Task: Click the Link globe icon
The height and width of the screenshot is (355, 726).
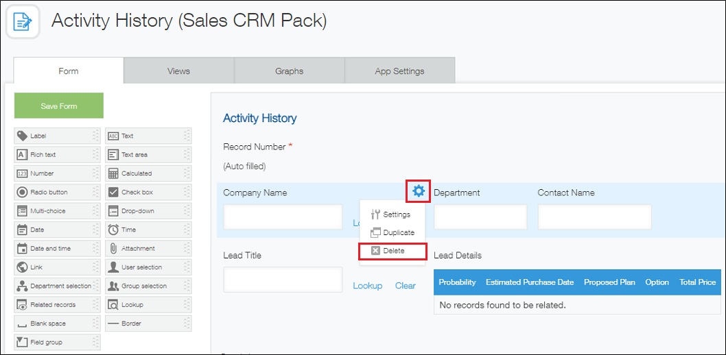Action: pyautogui.click(x=22, y=267)
